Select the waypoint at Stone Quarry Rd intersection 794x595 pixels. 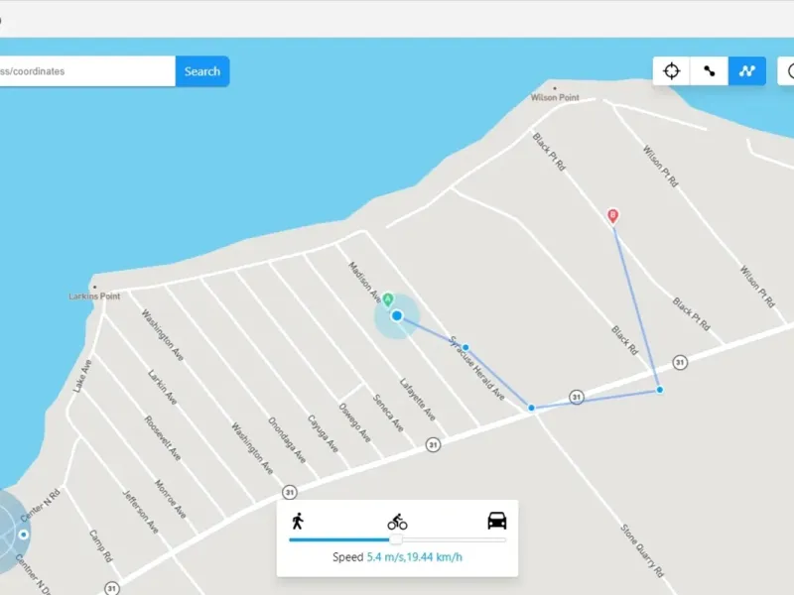click(x=531, y=408)
